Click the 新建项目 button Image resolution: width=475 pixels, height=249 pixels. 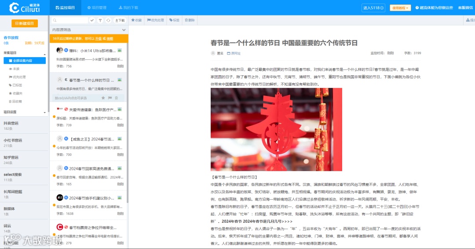pyautogui.click(x=25, y=23)
